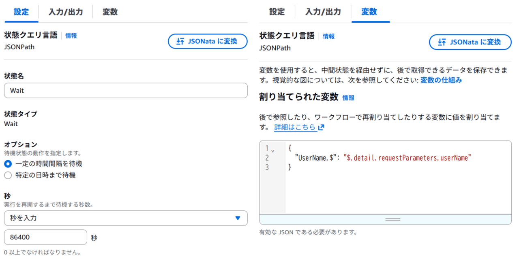Click the UserName.$ line in the JSON editor
The image size is (519, 261).
pos(383,158)
